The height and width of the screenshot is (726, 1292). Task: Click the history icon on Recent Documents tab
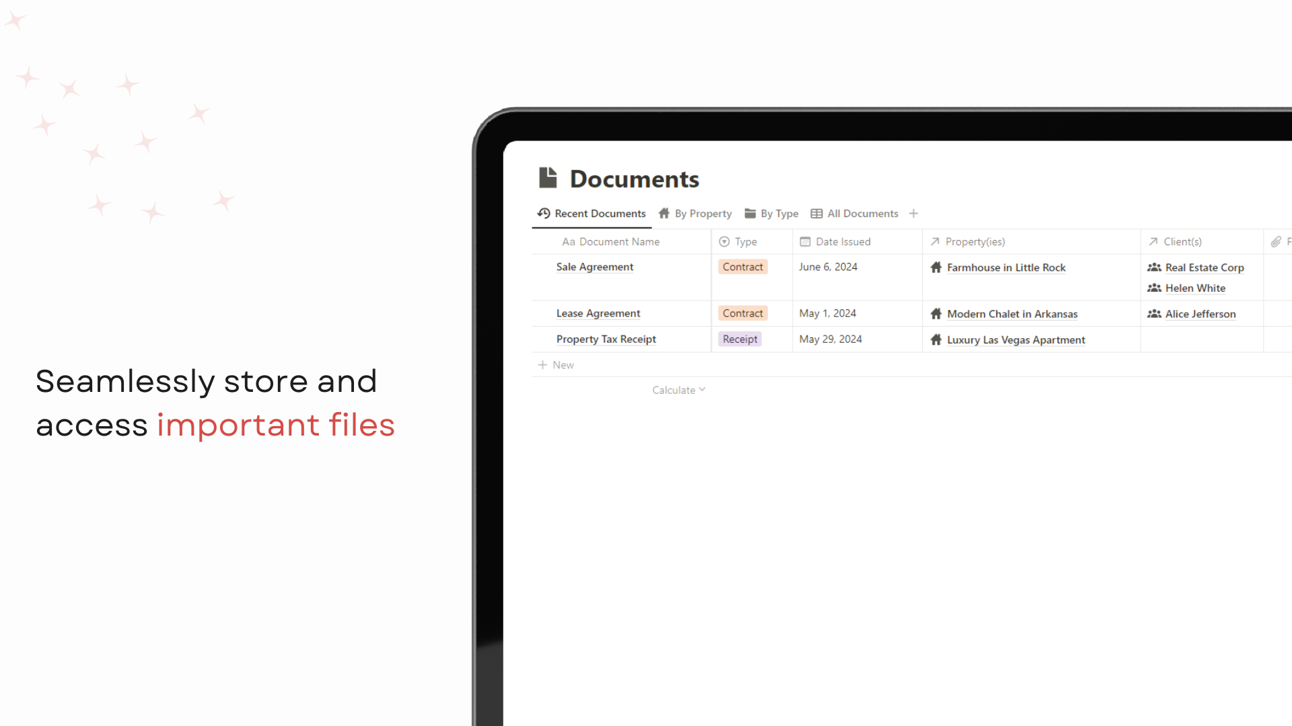pos(544,213)
